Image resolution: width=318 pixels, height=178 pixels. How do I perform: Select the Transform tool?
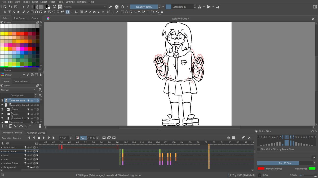coord(67,12)
